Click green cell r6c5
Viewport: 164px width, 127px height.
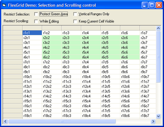point(111,57)
